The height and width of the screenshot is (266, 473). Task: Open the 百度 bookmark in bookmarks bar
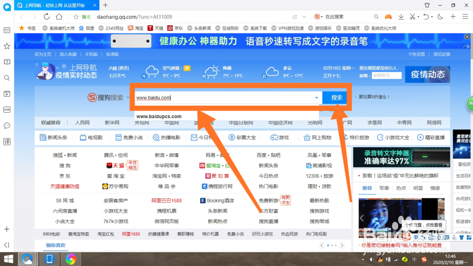click(87, 28)
